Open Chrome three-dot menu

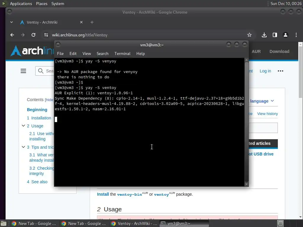(x=296, y=35)
